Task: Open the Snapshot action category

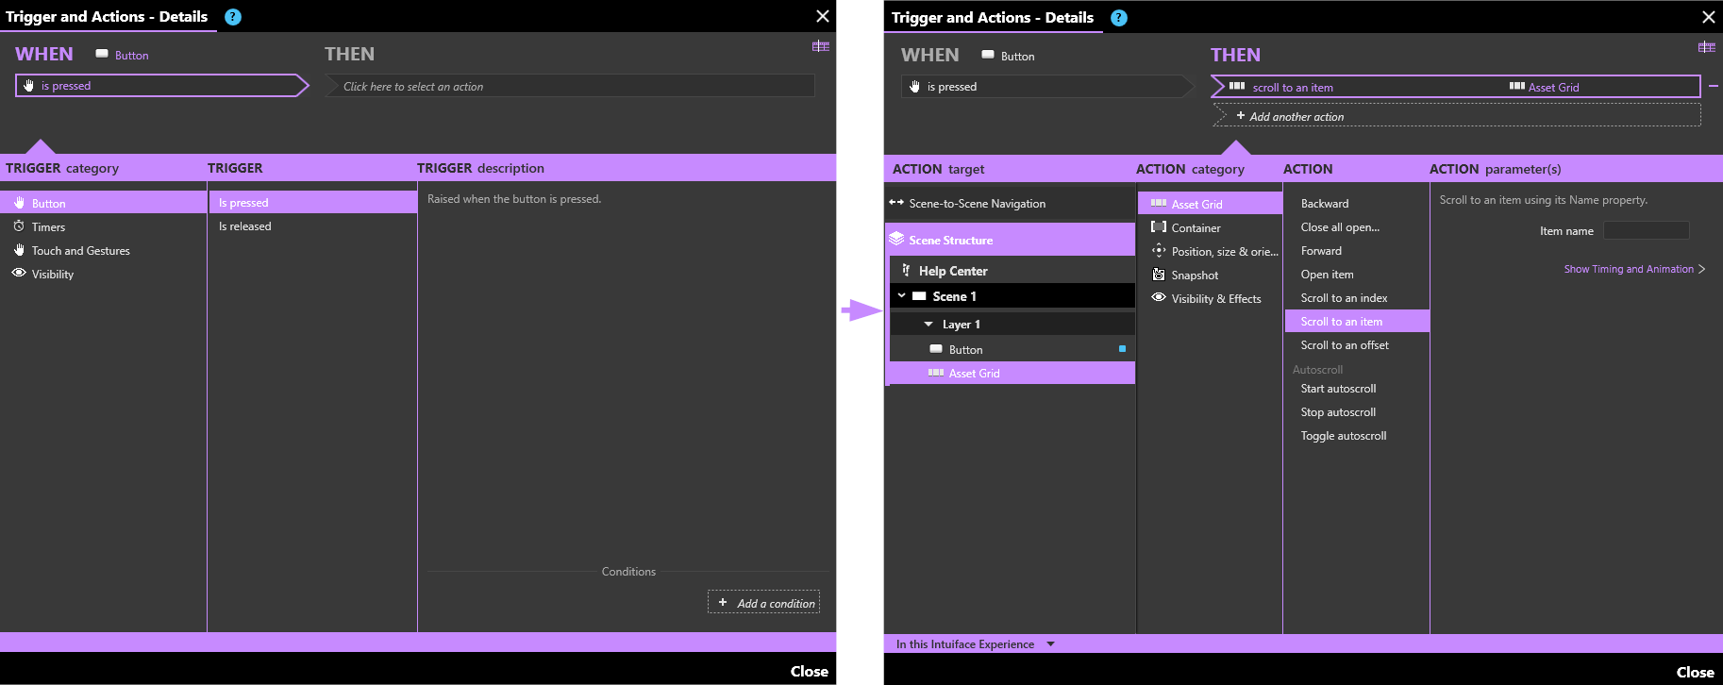Action: [1195, 276]
